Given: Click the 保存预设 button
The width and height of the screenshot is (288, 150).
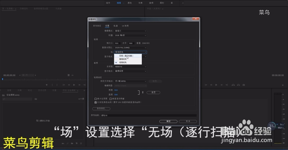Looking at the screenshot, I should click(101, 109).
